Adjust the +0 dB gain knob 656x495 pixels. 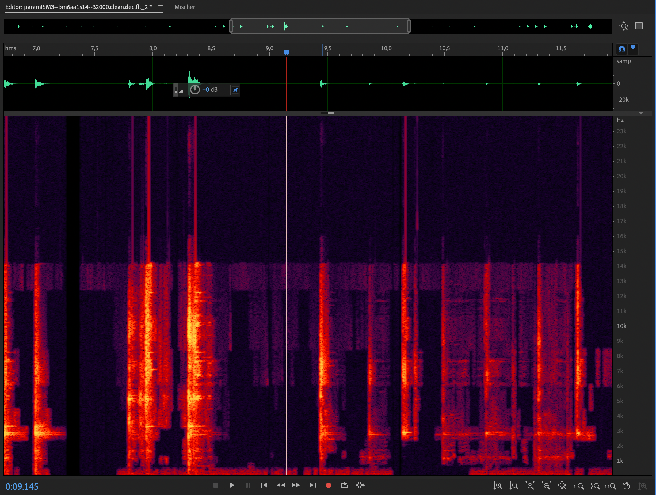click(x=195, y=90)
